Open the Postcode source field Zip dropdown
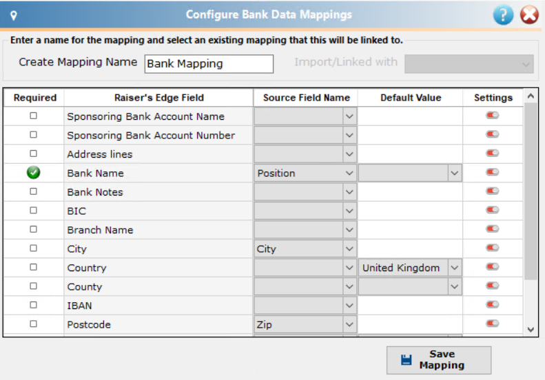Image resolution: width=545 pixels, height=380 pixels. click(305, 324)
